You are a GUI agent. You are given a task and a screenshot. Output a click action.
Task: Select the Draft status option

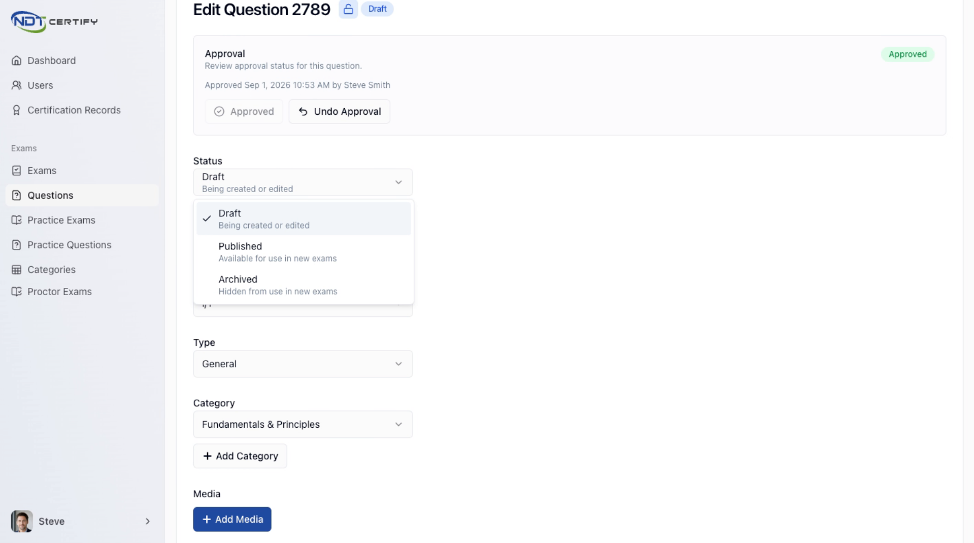pyautogui.click(x=304, y=219)
